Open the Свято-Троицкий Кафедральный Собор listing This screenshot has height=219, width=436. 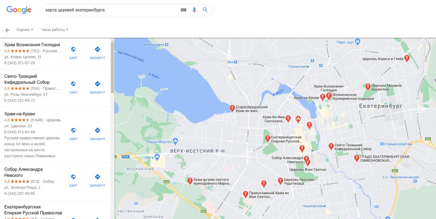(27, 79)
